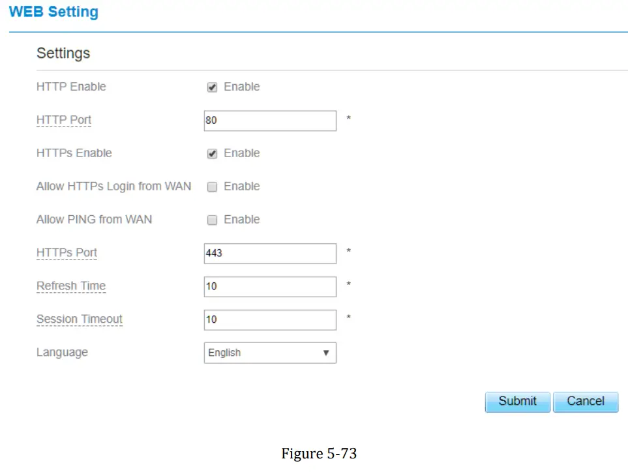Click the Session Timeout label

pyautogui.click(x=80, y=320)
